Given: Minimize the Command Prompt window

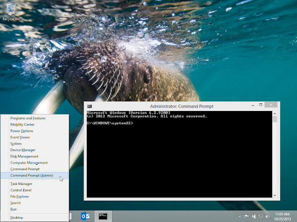Looking at the screenshot, I should [252, 105].
